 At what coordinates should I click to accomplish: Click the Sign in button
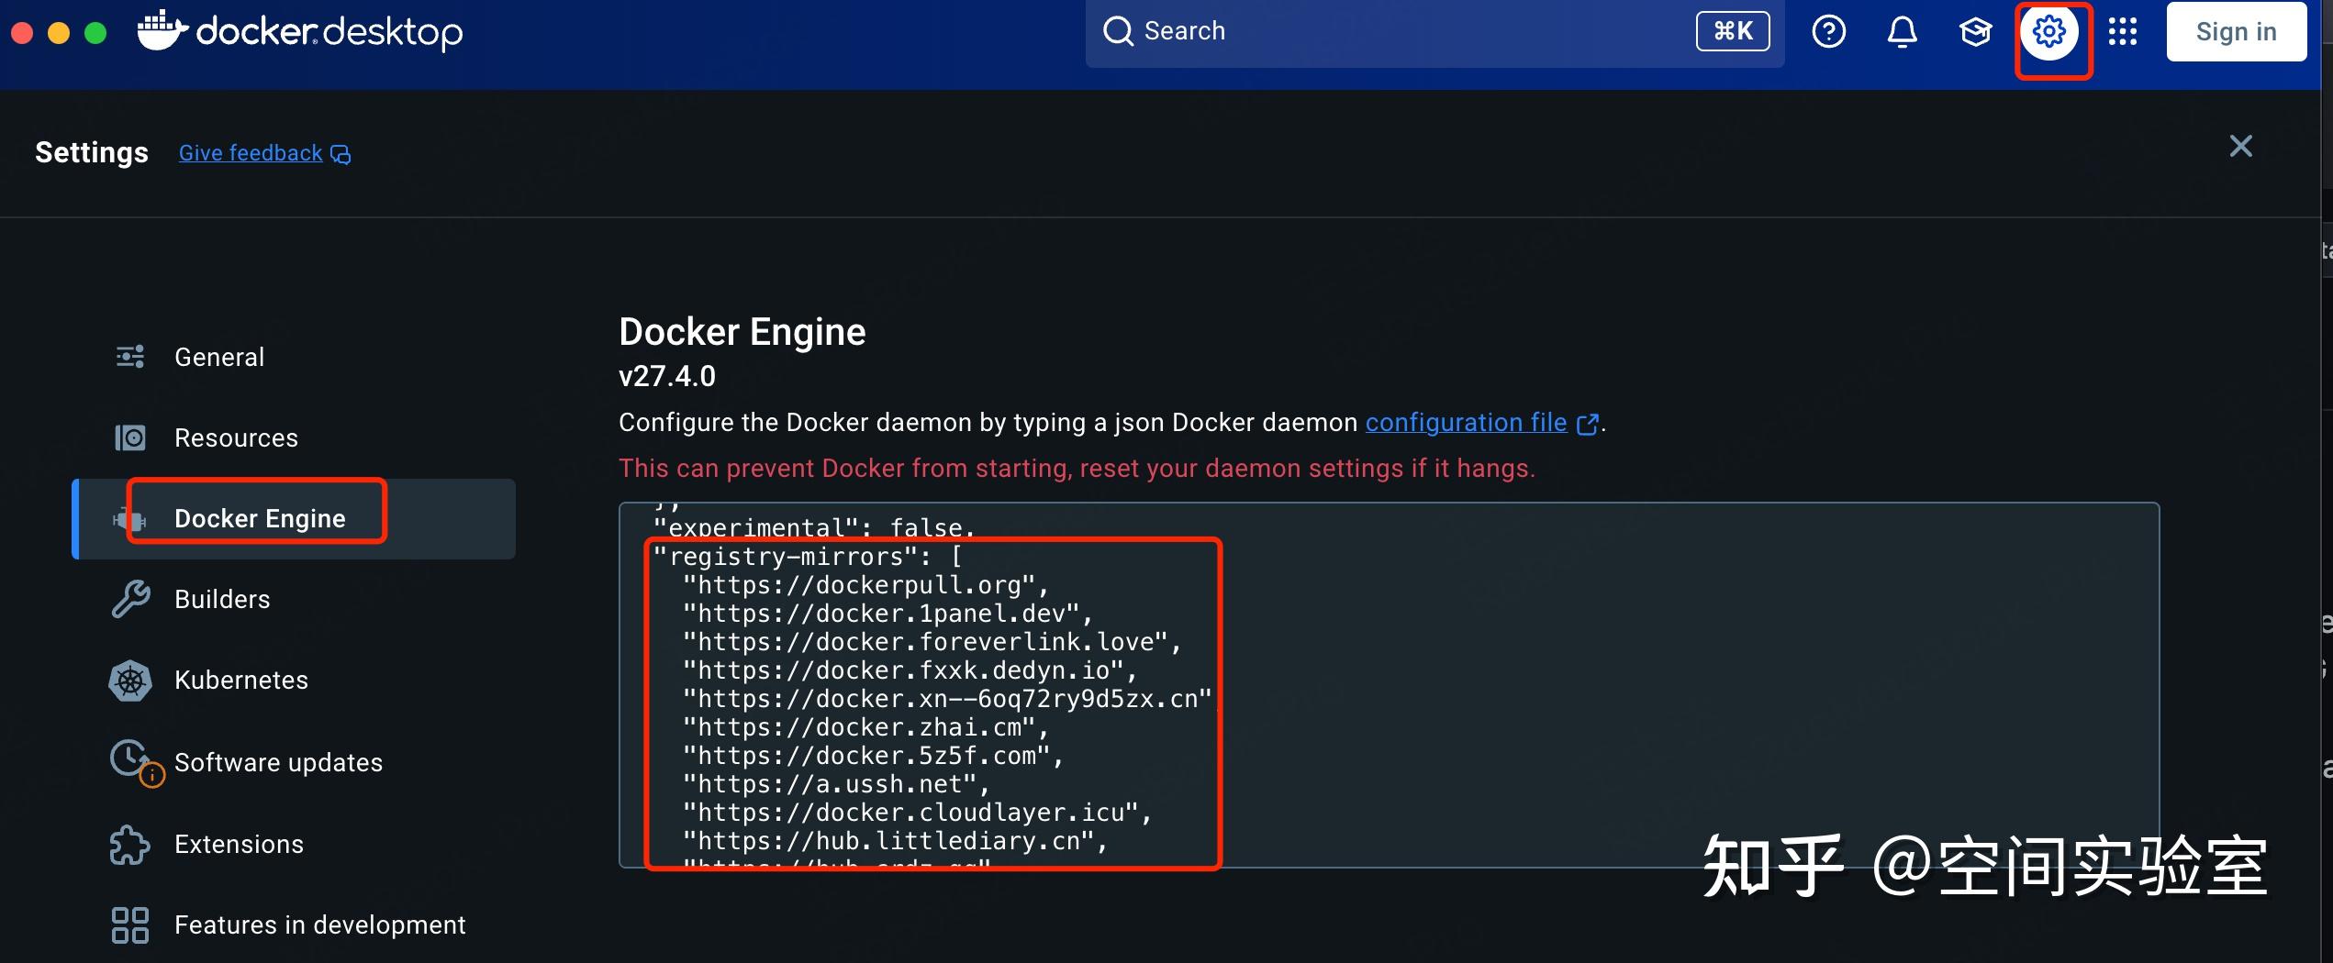[2236, 32]
